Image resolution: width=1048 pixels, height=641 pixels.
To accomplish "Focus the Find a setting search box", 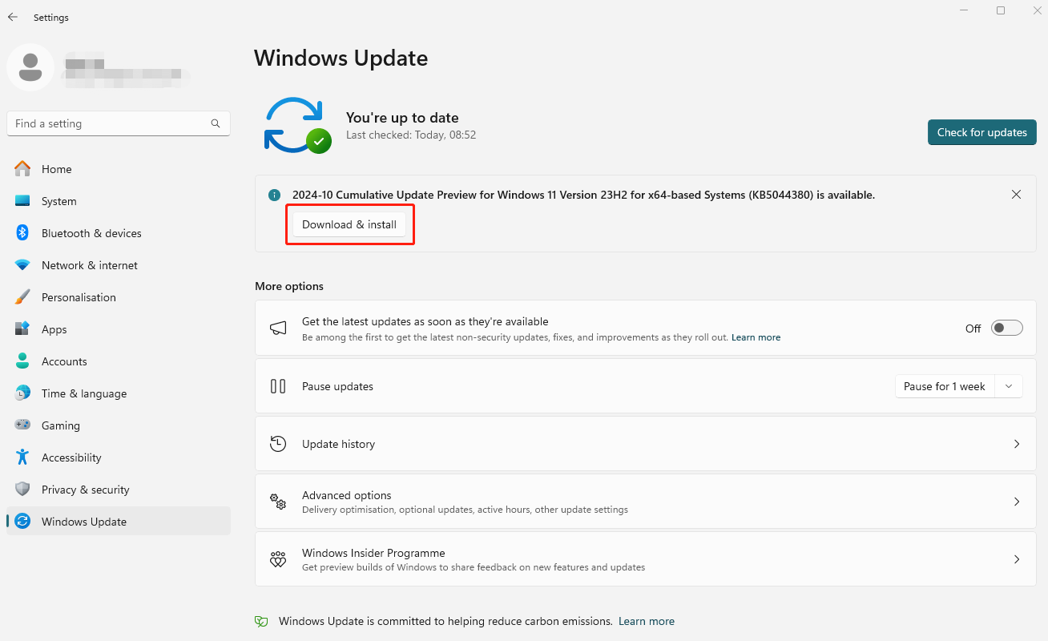I will click(119, 123).
